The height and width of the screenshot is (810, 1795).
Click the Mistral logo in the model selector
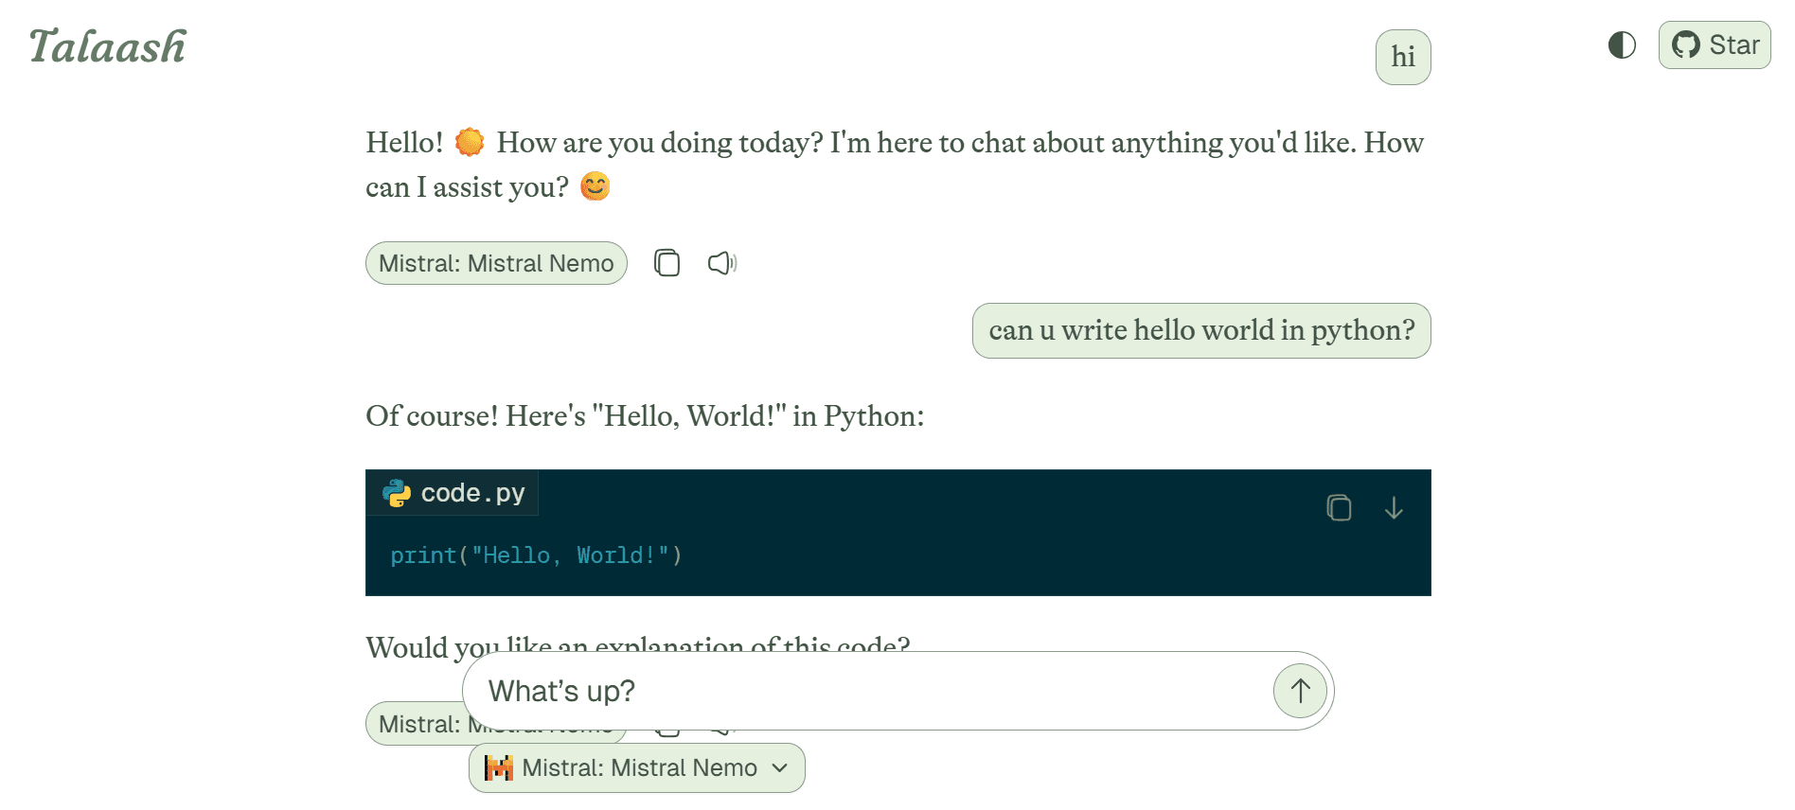[499, 767]
